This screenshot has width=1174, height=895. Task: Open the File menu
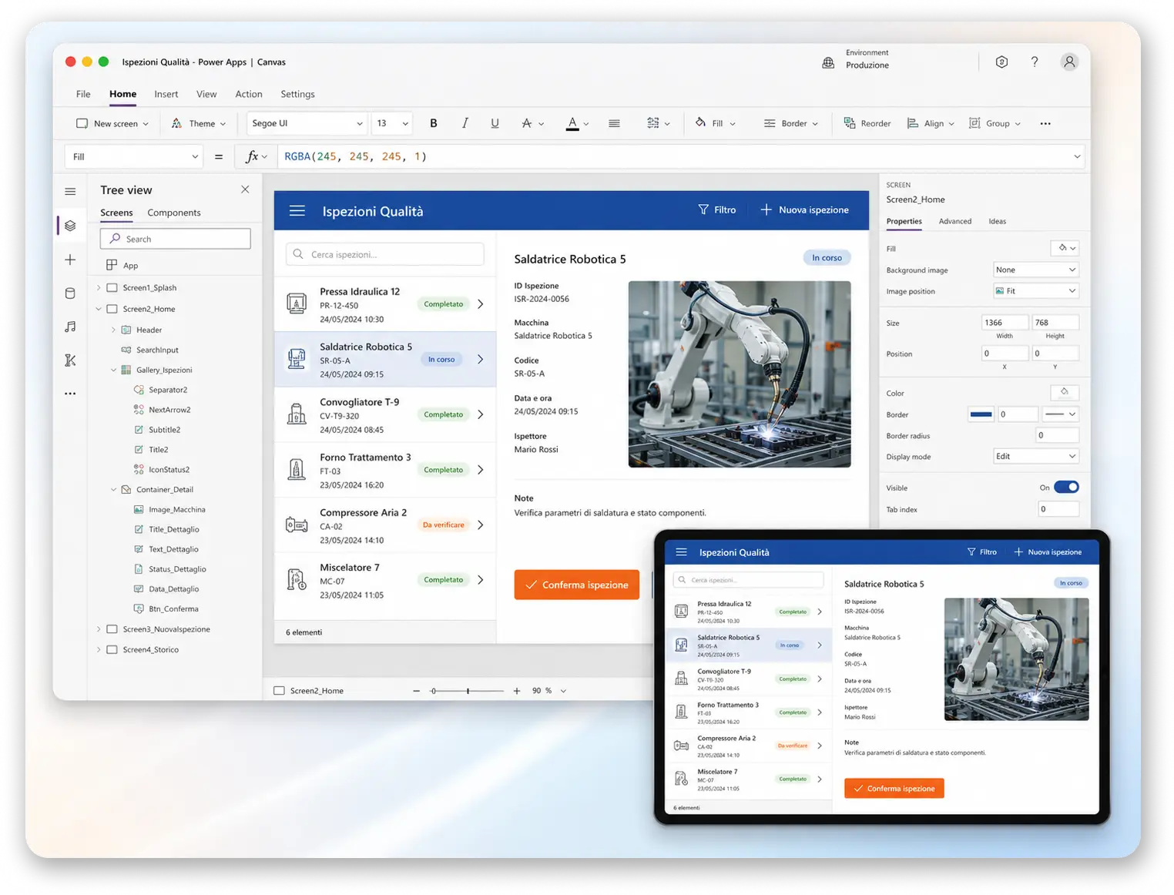click(83, 94)
